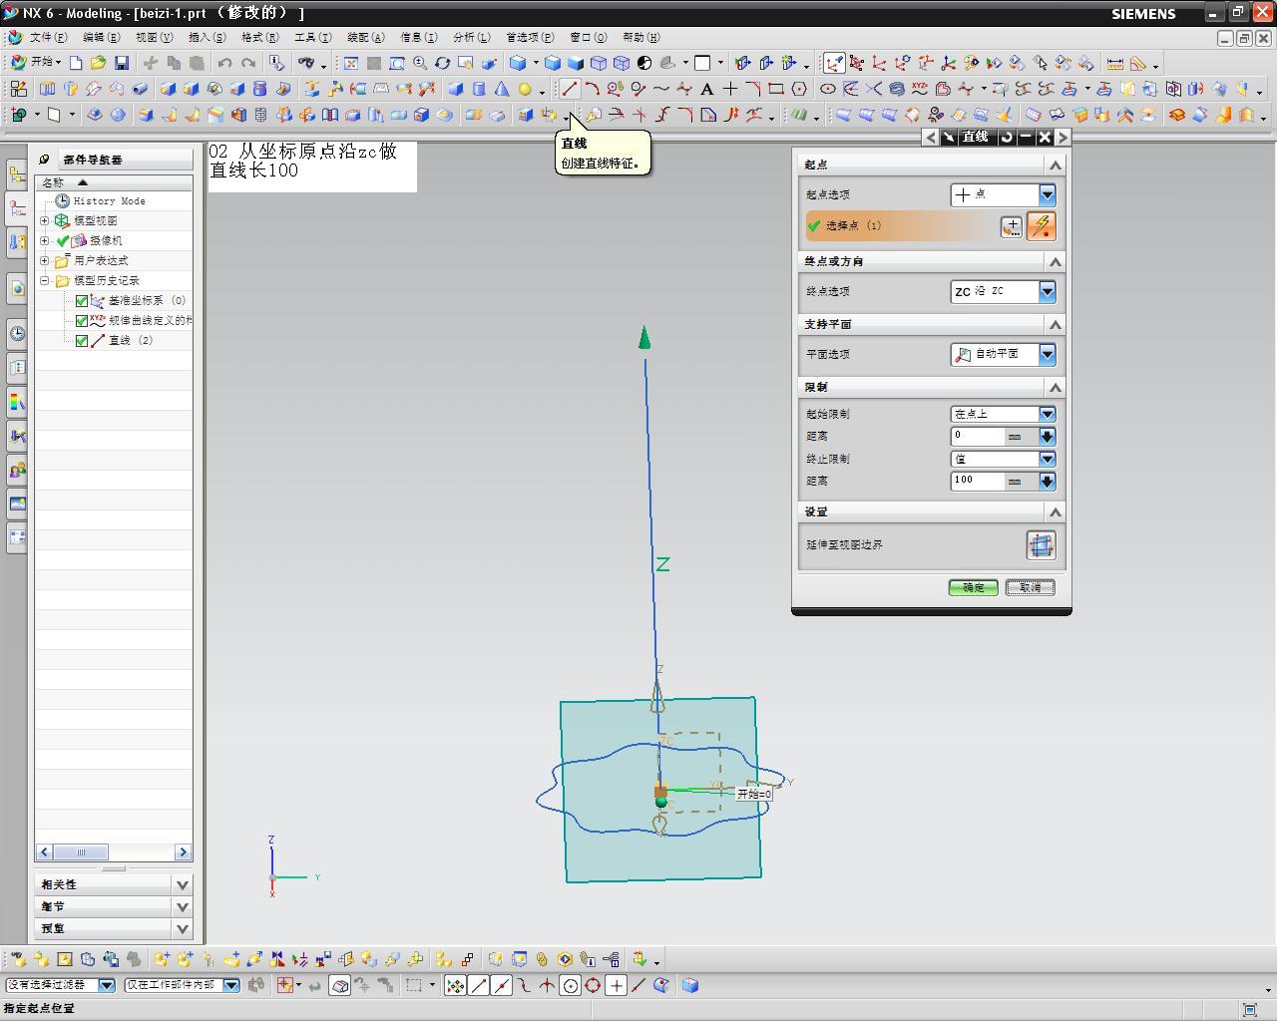This screenshot has height=1021, width=1277.
Task: Open the 分析(L) menu
Action: point(471,37)
